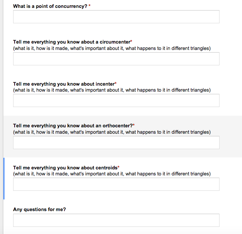Click the incenter answer input box
Screen dimensions: 242x234
(x=116, y=101)
